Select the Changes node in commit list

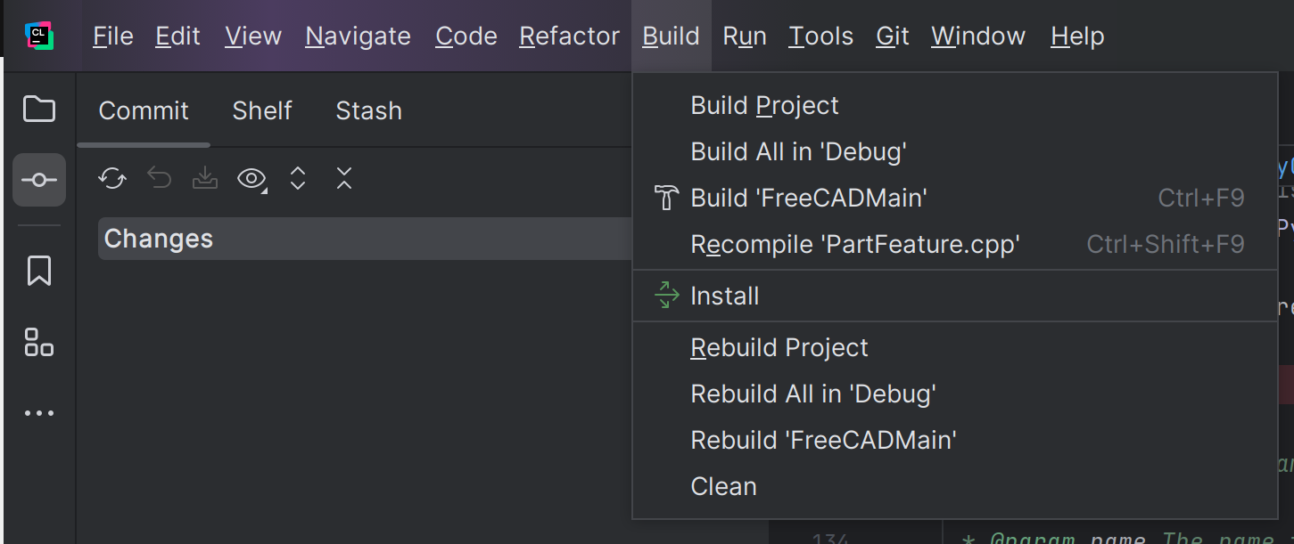(x=159, y=239)
